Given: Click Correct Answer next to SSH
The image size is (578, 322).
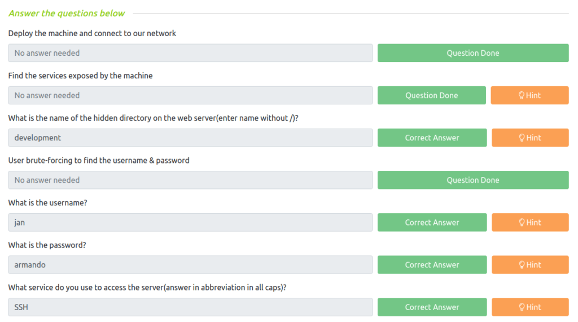Looking at the screenshot, I should [432, 307].
